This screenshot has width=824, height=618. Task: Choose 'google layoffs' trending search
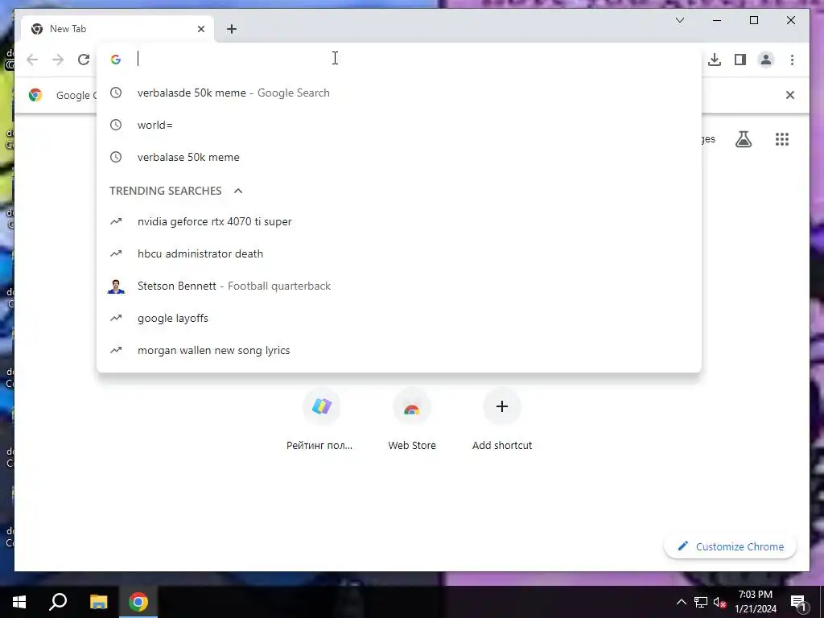399,319
